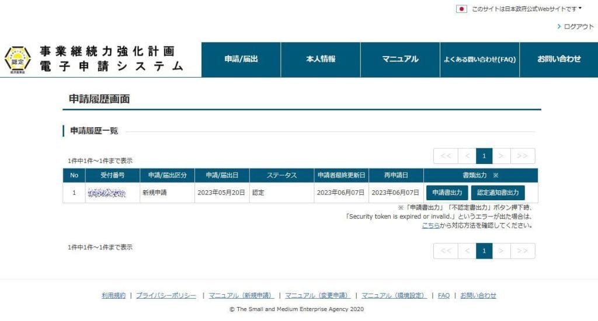Go to last page using top >> button
This screenshot has width=598, height=321.
click(523, 156)
